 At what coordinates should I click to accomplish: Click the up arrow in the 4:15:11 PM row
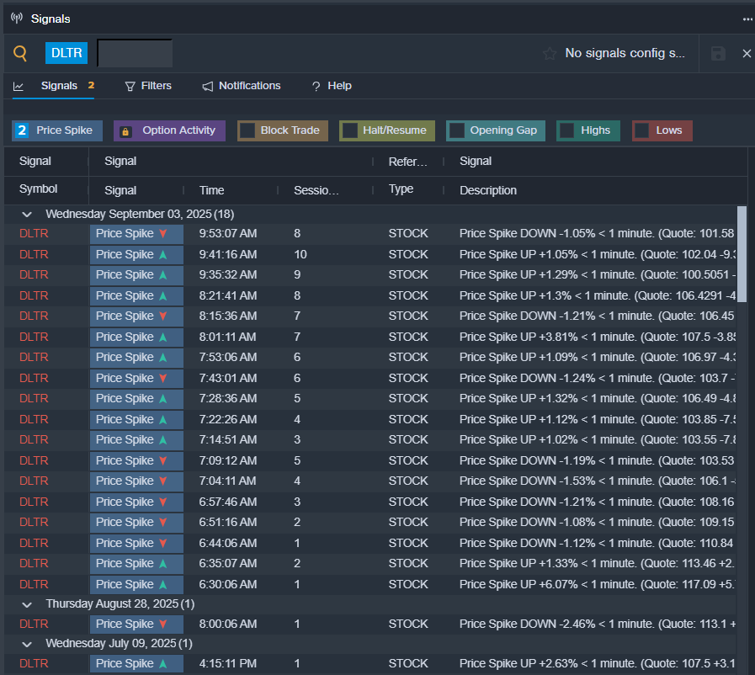(x=163, y=663)
